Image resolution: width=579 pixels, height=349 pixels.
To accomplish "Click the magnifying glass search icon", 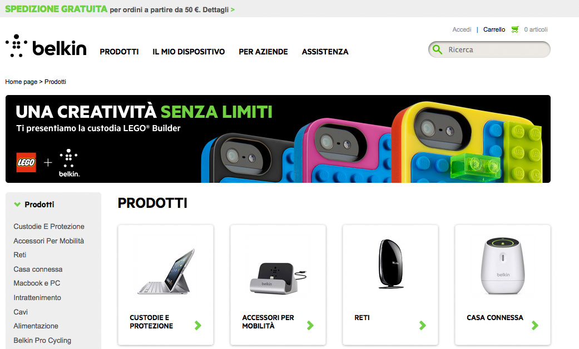I will [437, 49].
